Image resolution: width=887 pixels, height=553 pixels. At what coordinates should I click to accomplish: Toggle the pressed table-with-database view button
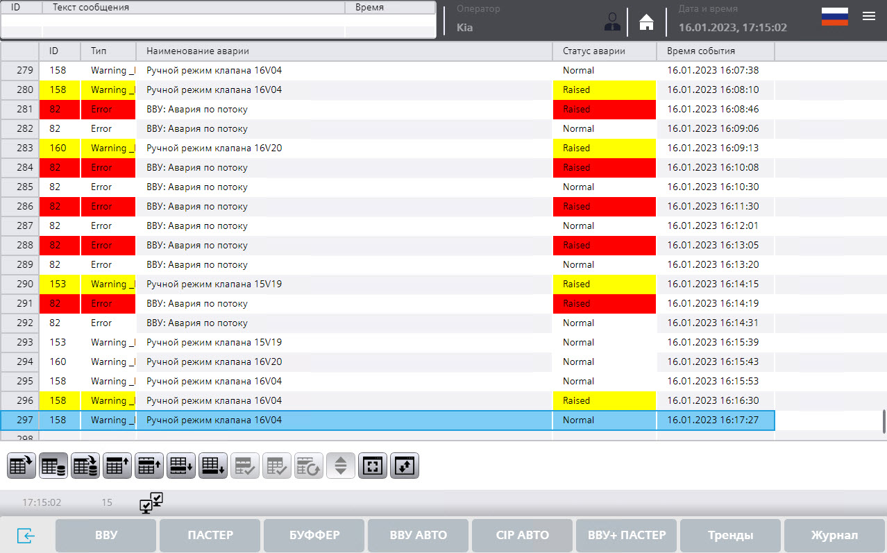click(x=53, y=466)
